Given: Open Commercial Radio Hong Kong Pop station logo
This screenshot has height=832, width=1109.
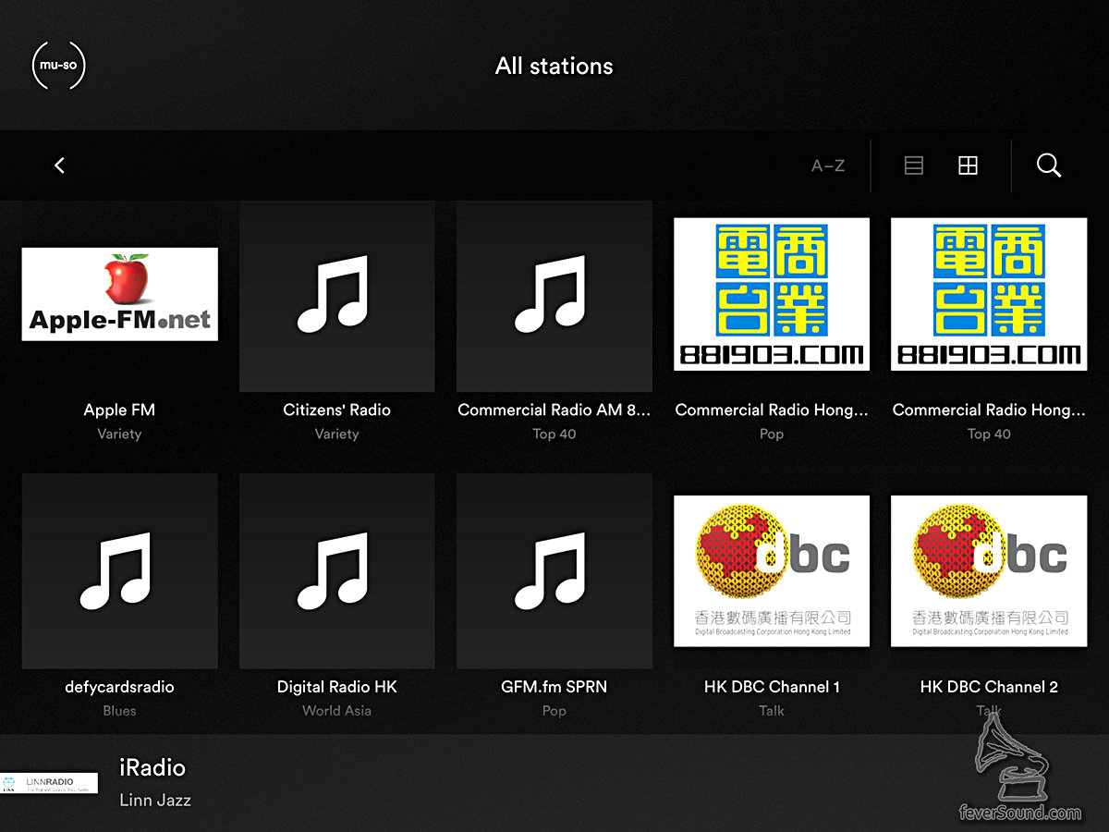Looking at the screenshot, I should click(x=772, y=294).
